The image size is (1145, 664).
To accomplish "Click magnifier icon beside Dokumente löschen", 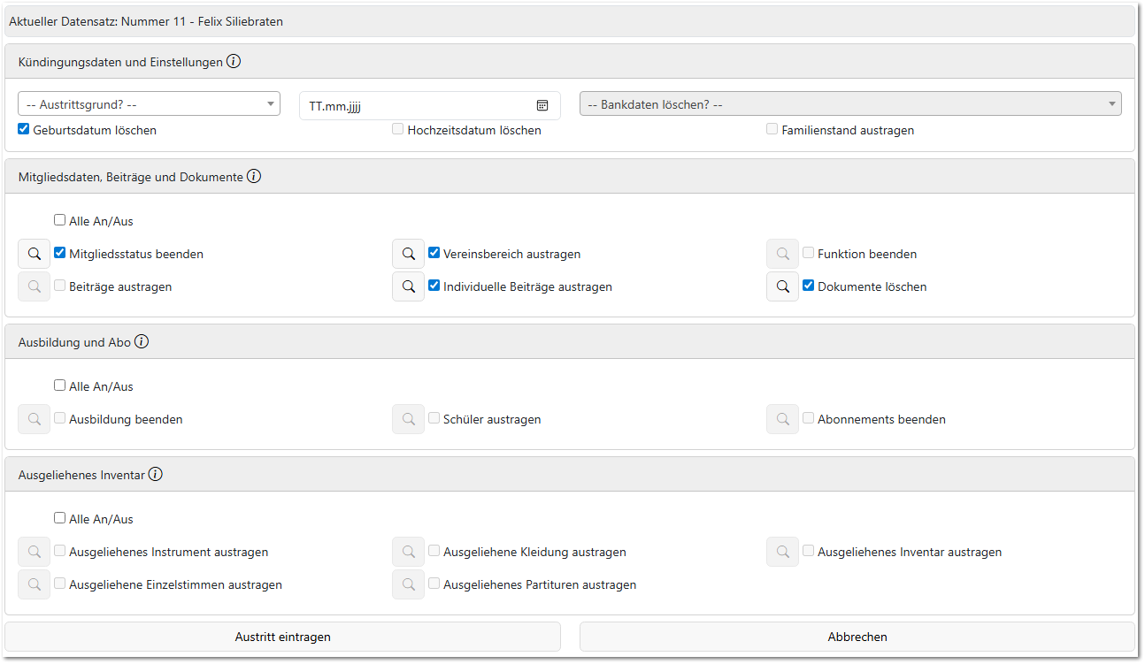I will pos(783,287).
